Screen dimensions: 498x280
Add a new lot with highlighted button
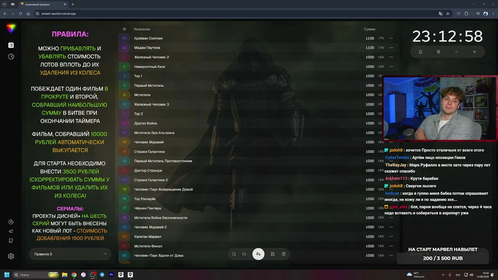coord(258,254)
